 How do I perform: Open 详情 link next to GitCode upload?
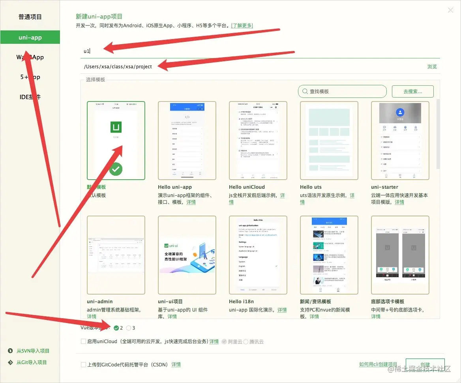[176, 364]
